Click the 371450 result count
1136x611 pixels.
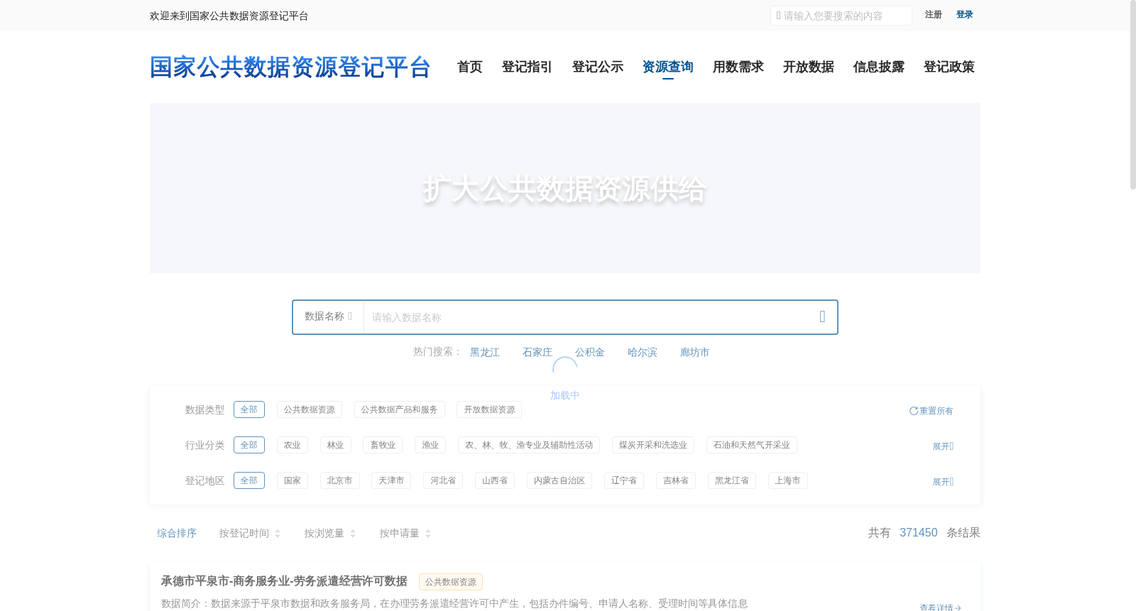[919, 533]
